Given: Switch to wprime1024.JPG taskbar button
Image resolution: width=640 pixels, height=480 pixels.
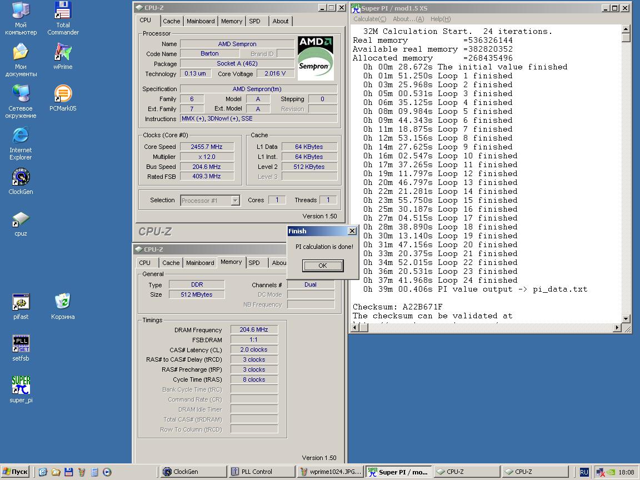Looking at the screenshot, I should click(330, 472).
